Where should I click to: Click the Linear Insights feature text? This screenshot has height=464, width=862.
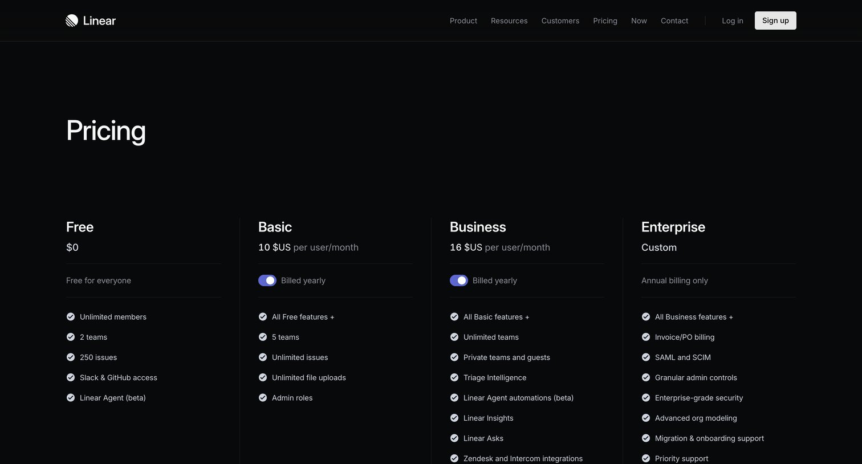[x=489, y=418]
